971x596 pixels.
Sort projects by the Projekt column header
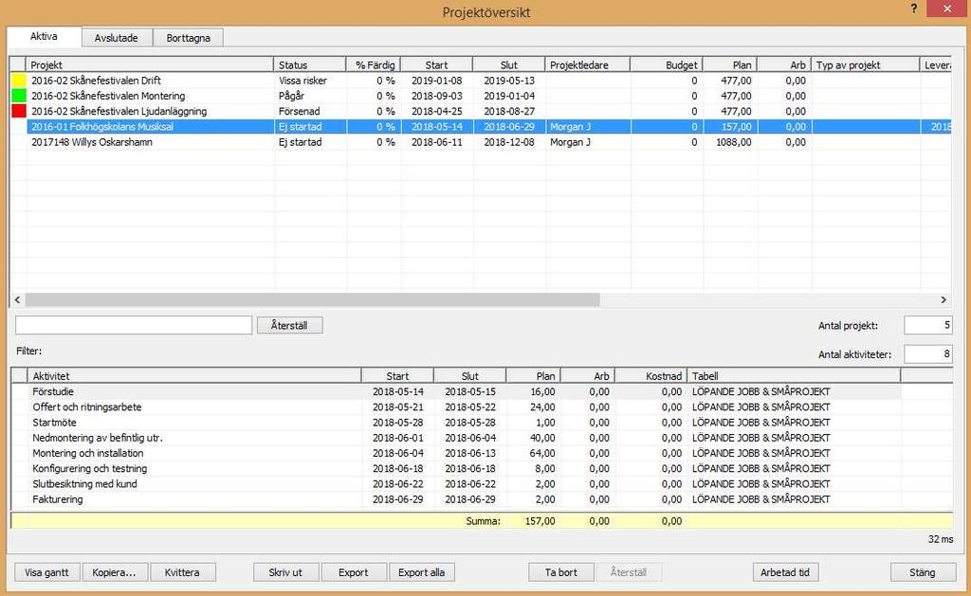[x=150, y=65]
